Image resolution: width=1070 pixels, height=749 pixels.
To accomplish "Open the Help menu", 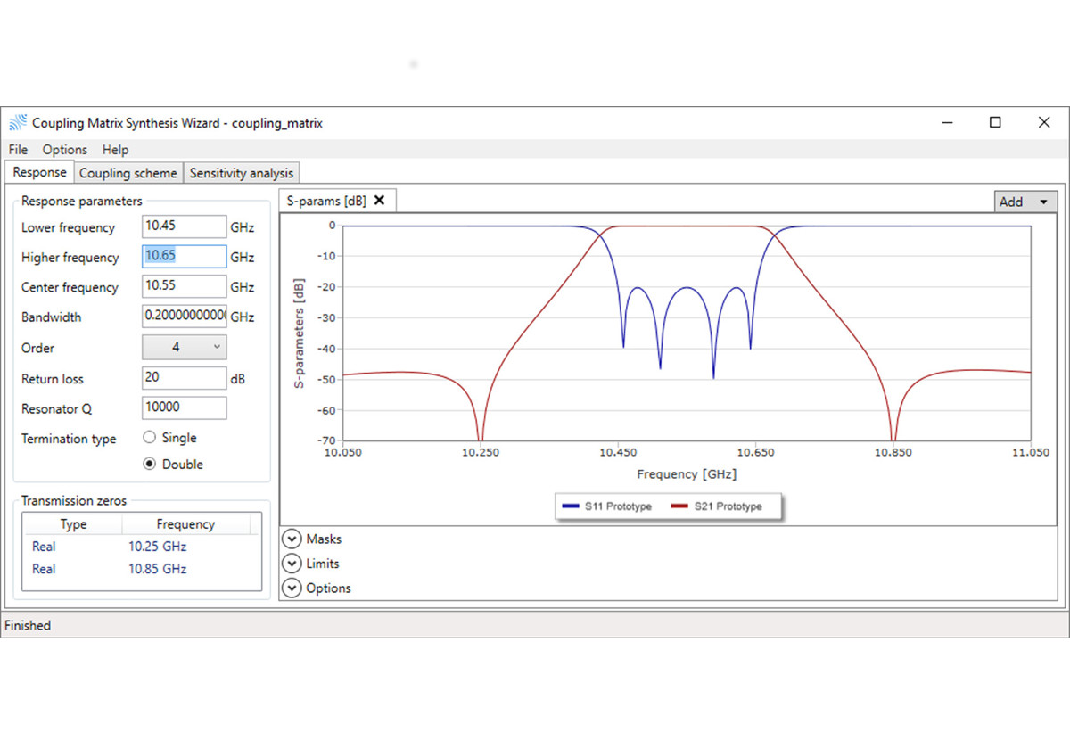I will (115, 150).
